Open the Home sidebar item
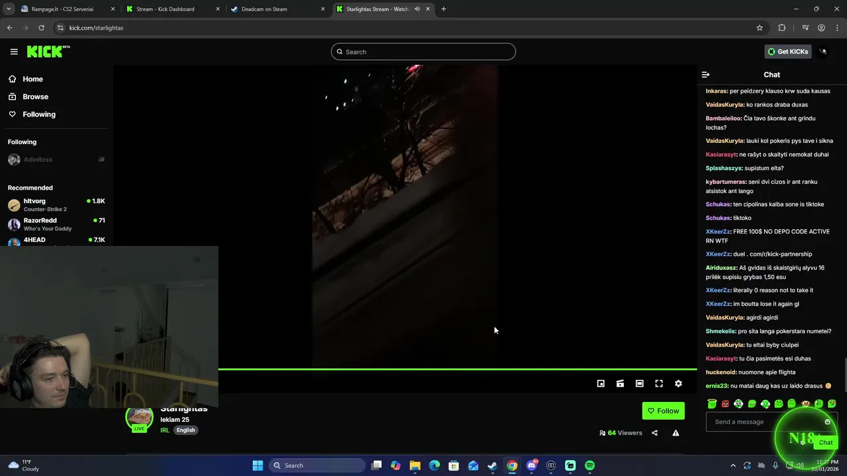 (x=32, y=79)
